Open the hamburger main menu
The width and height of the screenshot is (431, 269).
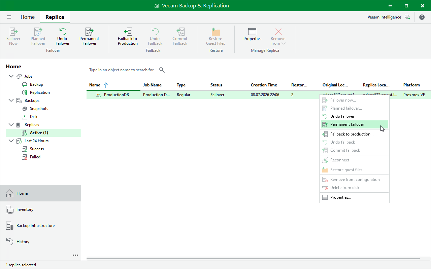tap(9, 17)
